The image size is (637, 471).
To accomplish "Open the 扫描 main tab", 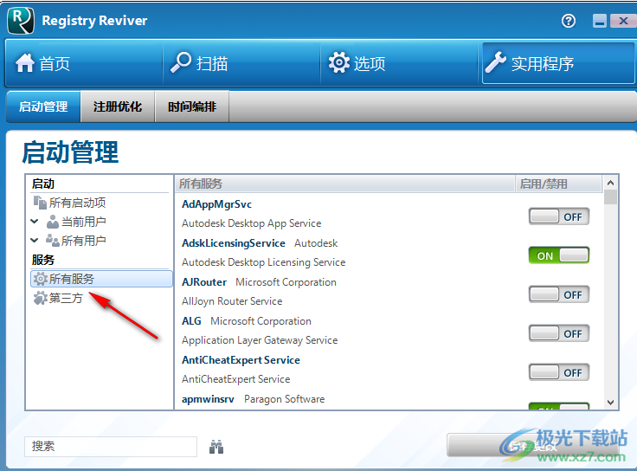I will pyautogui.click(x=241, y=63).
